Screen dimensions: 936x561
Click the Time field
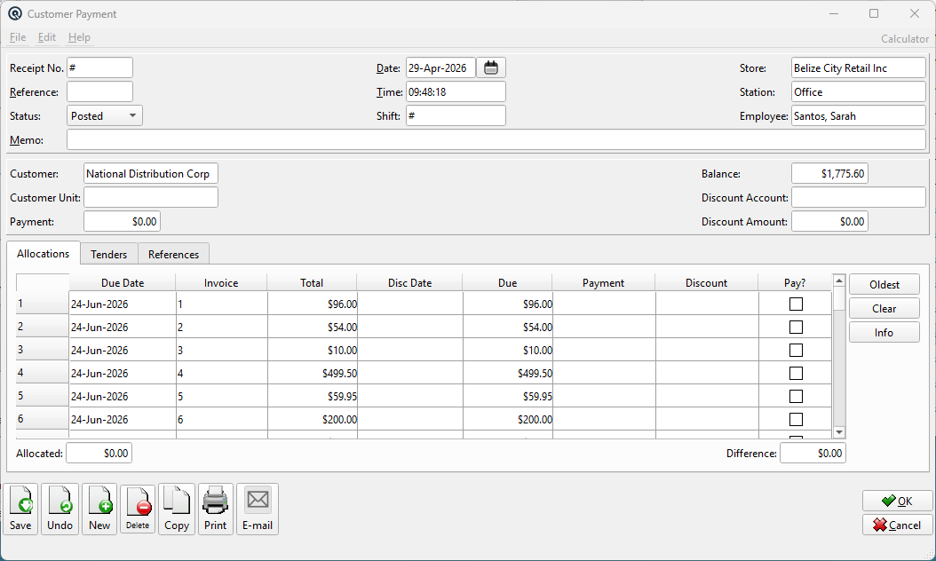click(456, 92)
